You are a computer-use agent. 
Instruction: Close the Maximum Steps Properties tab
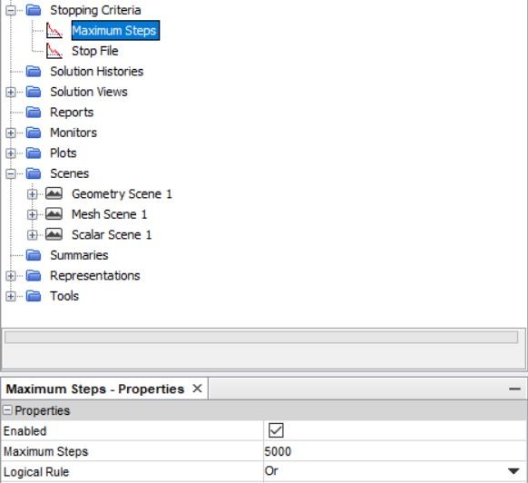[x=198, y=389]
